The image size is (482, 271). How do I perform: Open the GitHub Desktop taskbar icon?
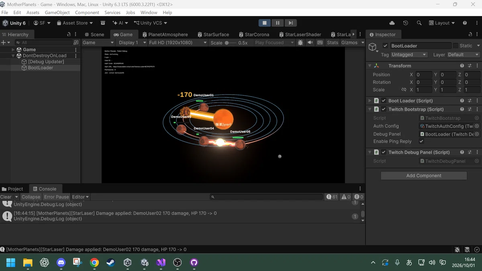tap(194, 263)
